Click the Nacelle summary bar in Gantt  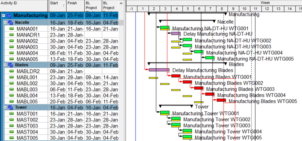pos(187,20)
